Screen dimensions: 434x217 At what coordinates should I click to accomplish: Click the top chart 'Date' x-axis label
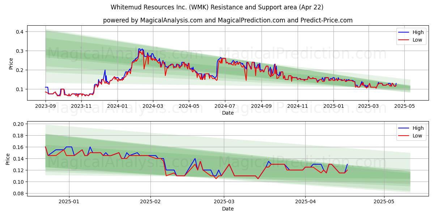228,113
